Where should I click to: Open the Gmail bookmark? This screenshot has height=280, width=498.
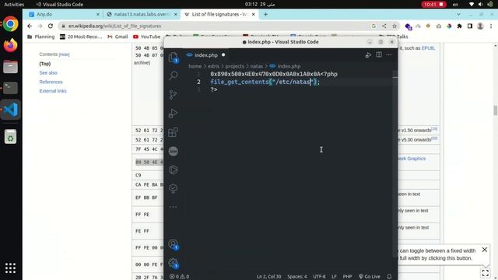pos(117,37)
